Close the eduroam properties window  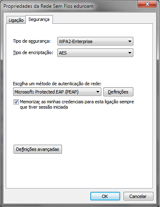pyautogui.click(x=147, y=4)
